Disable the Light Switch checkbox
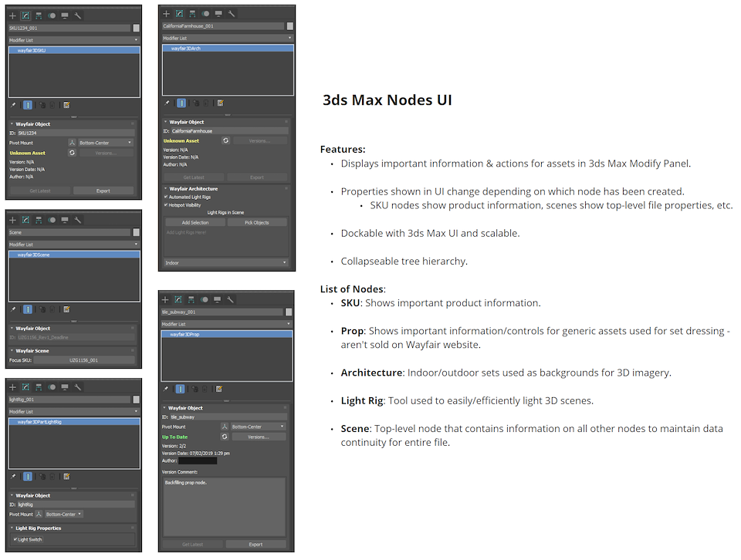This screenshot has width=741, height=560. [15, 539]
